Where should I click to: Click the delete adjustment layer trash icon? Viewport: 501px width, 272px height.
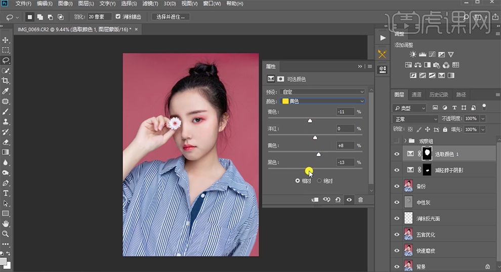point(360,200)
